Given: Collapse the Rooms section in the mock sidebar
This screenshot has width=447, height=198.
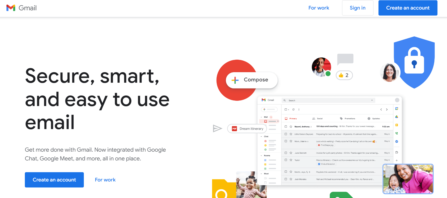Looking at the screenshot, I should (261, 156).
